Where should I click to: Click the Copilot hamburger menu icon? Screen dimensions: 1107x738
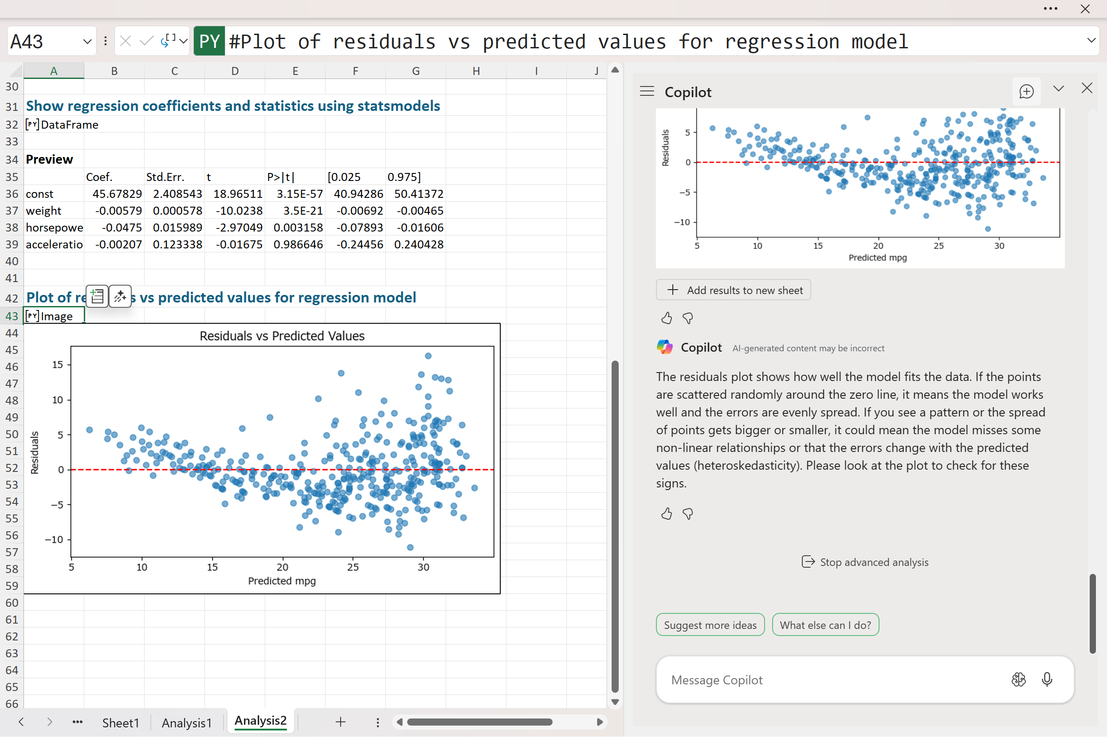click(647, 91)
